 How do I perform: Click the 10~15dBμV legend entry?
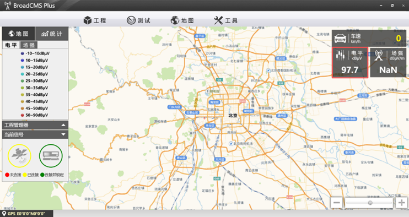pyautogui.click(x=35, y=60)
